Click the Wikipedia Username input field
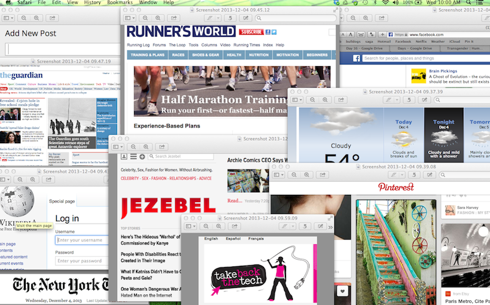The image size is (490, 305). (81, 240)
